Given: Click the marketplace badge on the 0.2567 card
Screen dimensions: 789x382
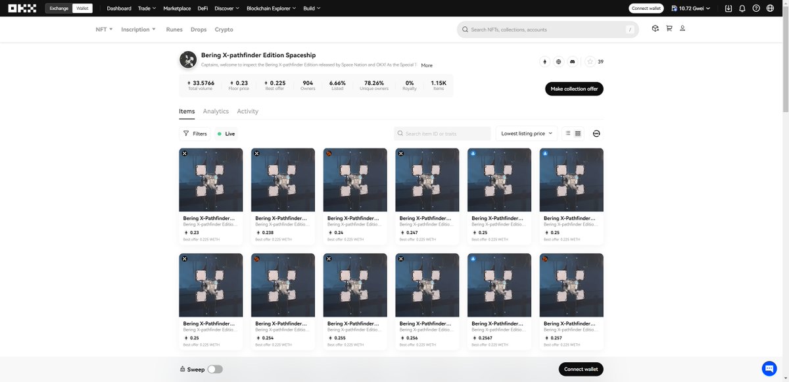Looking at the screenshot, I should pos(473,258).
